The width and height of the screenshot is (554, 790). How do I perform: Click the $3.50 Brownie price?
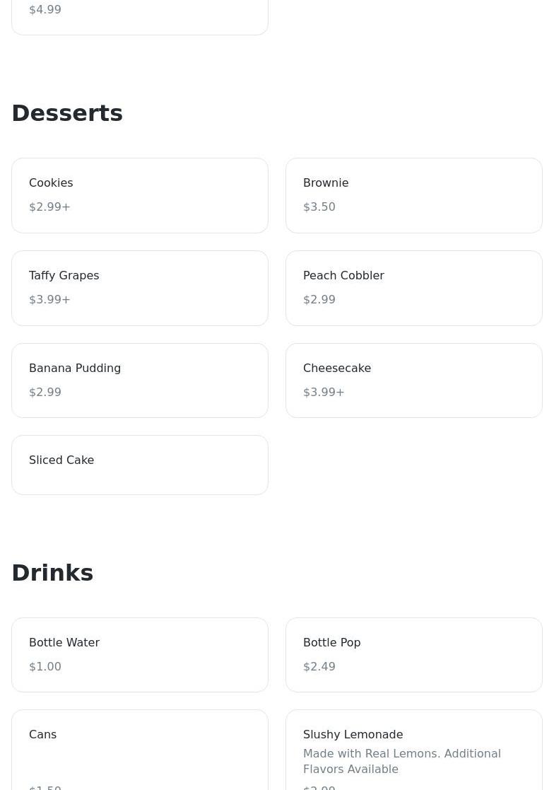coord(319,207)
